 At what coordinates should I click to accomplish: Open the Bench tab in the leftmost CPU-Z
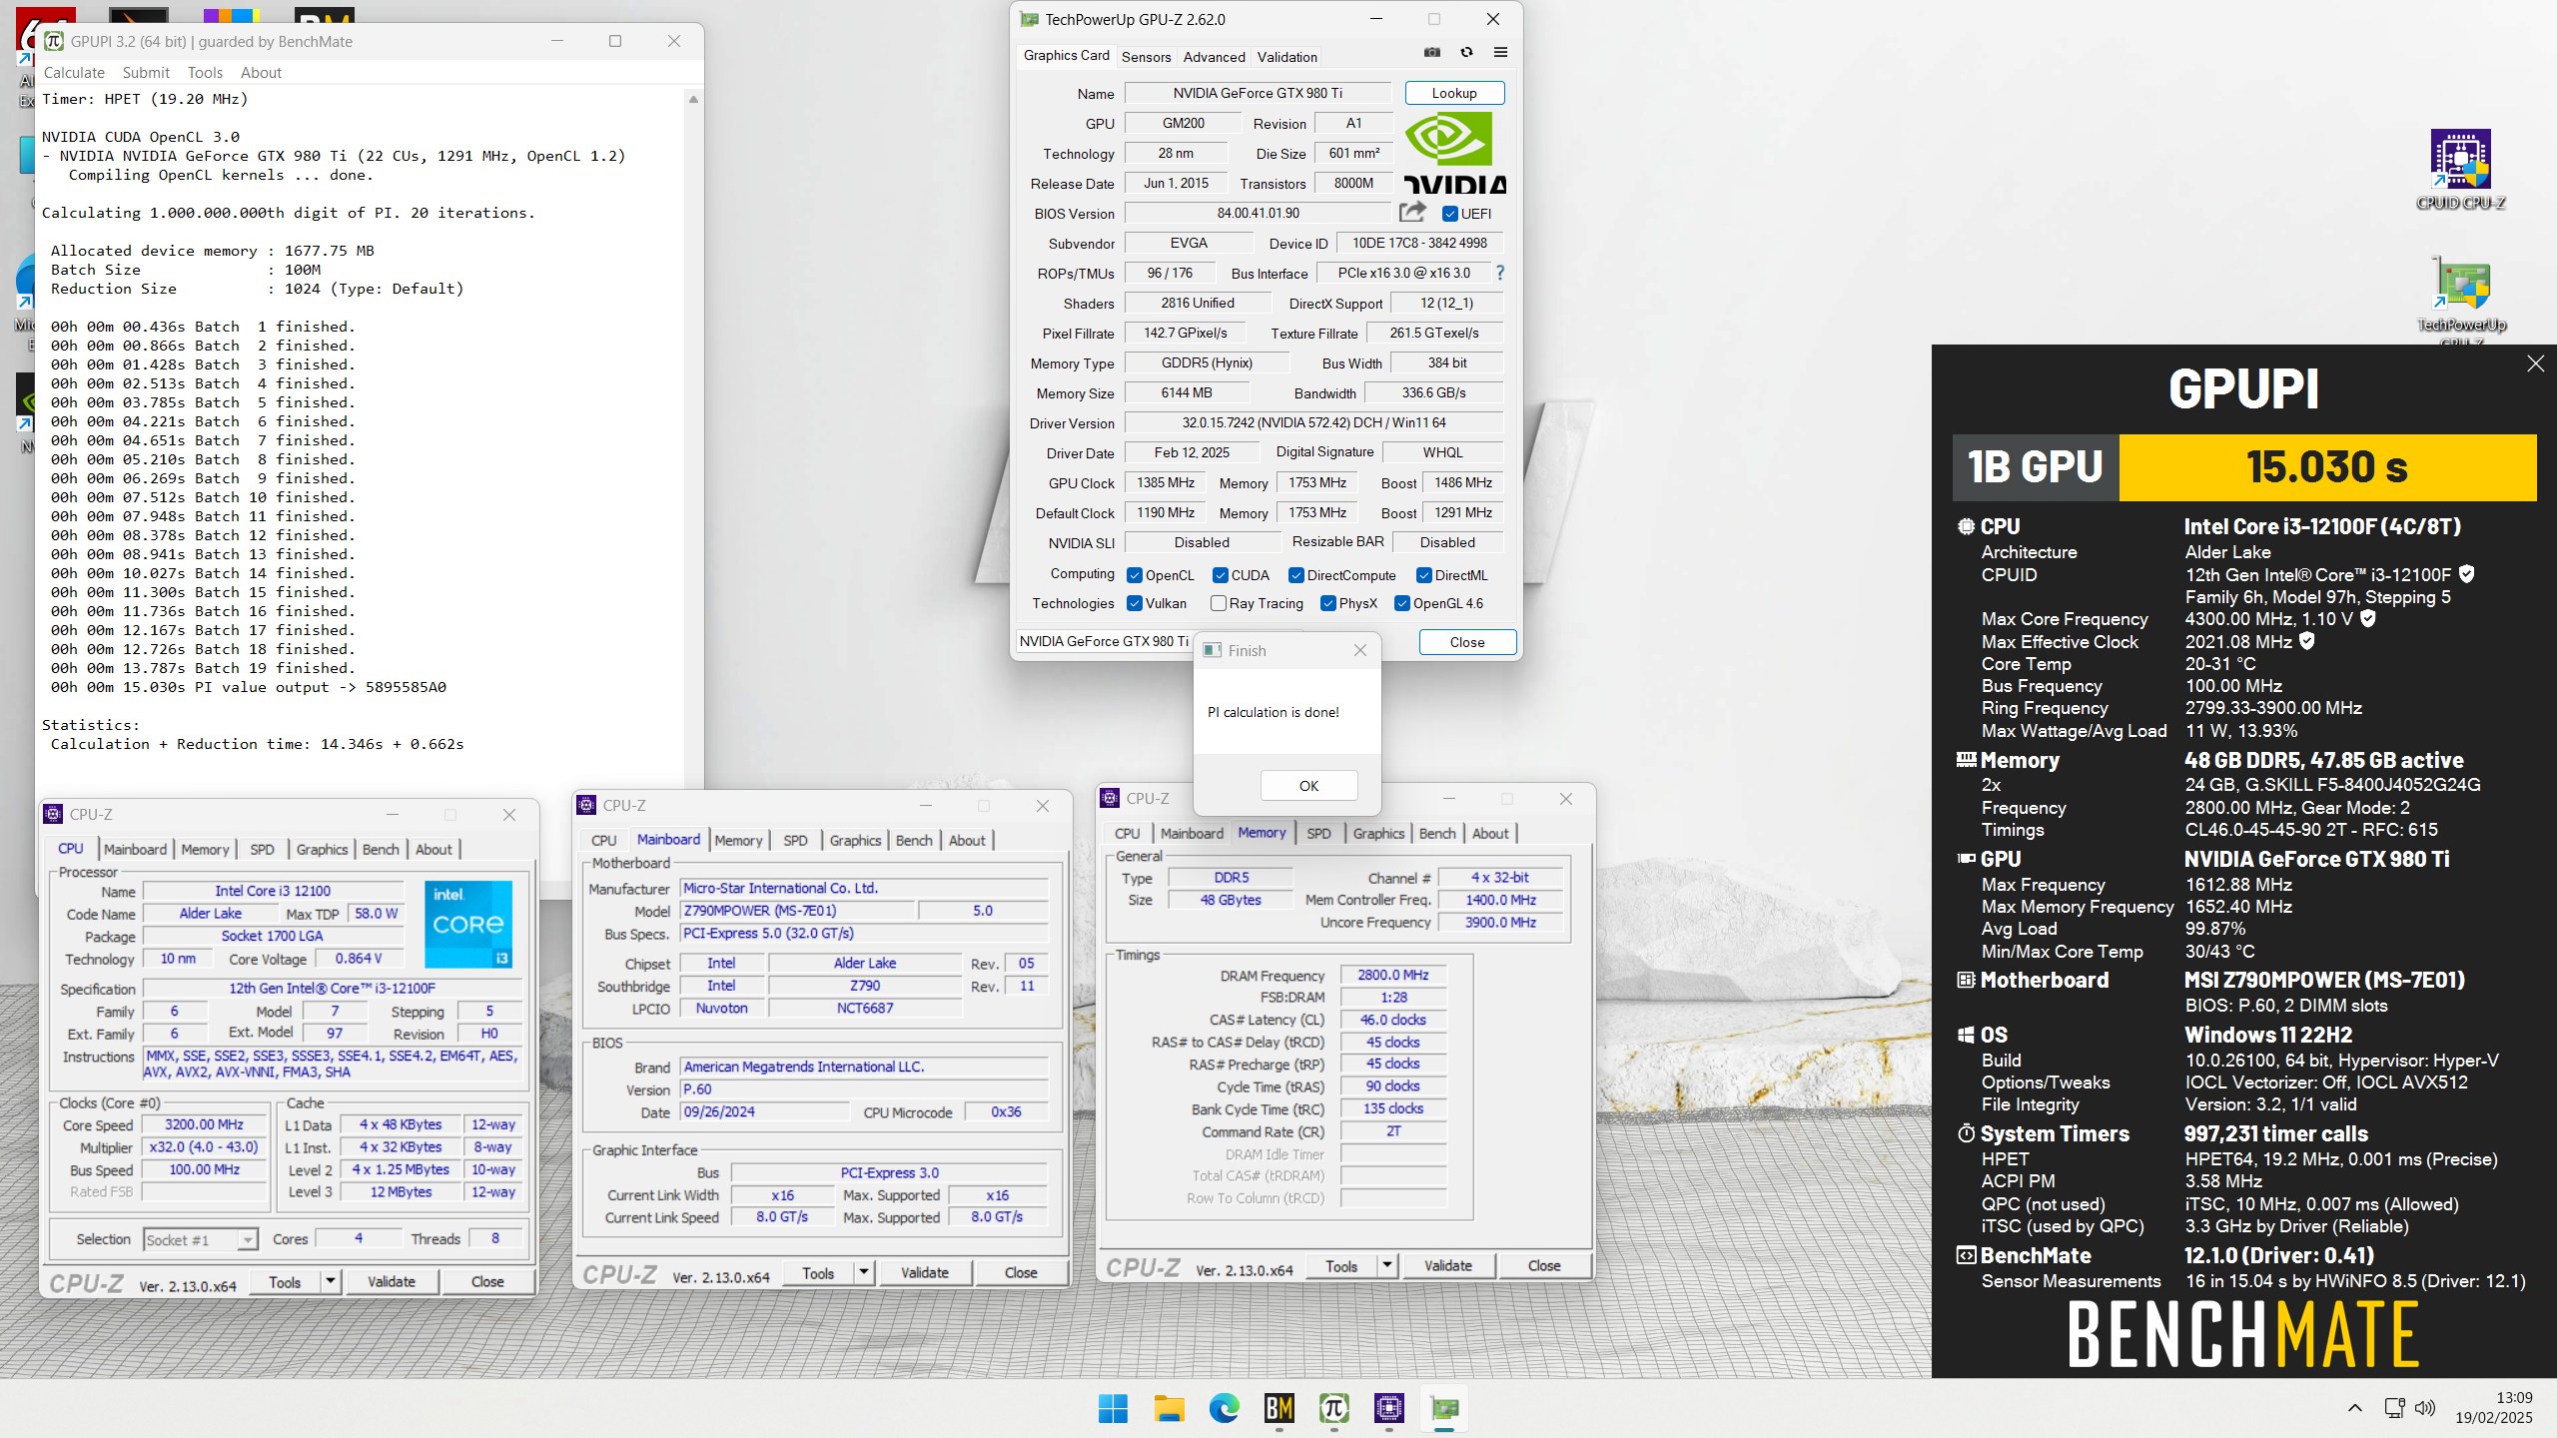[381, 849]
